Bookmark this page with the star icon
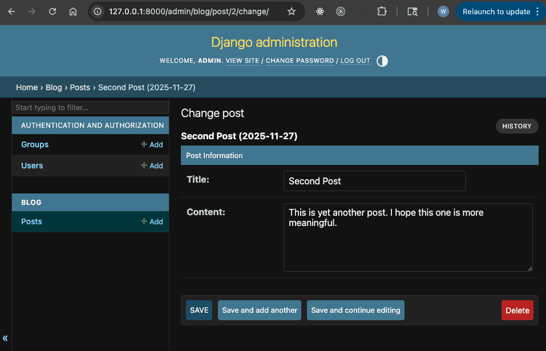The width and height of the screenshot is (546, 351). click(292, 11)
